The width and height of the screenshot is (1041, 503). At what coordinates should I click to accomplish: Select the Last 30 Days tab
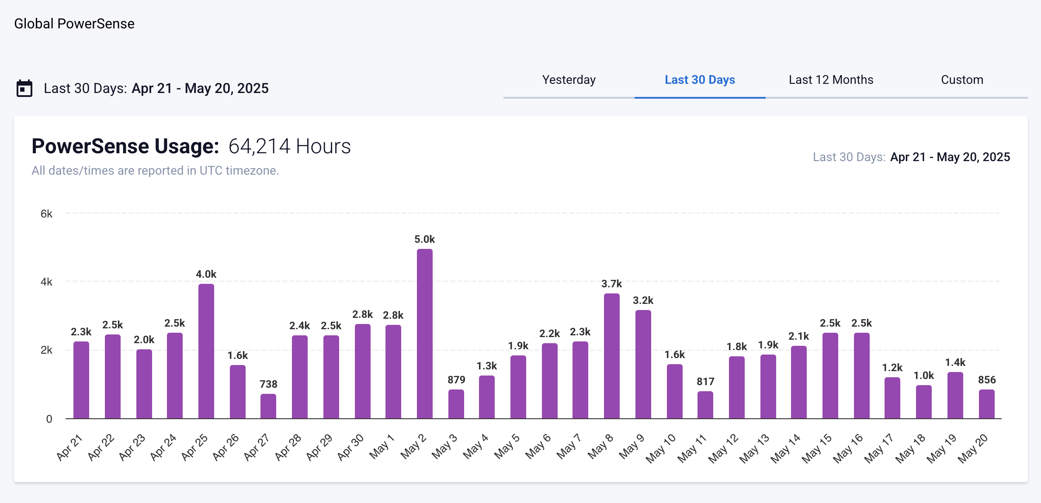tap(700, 80)
